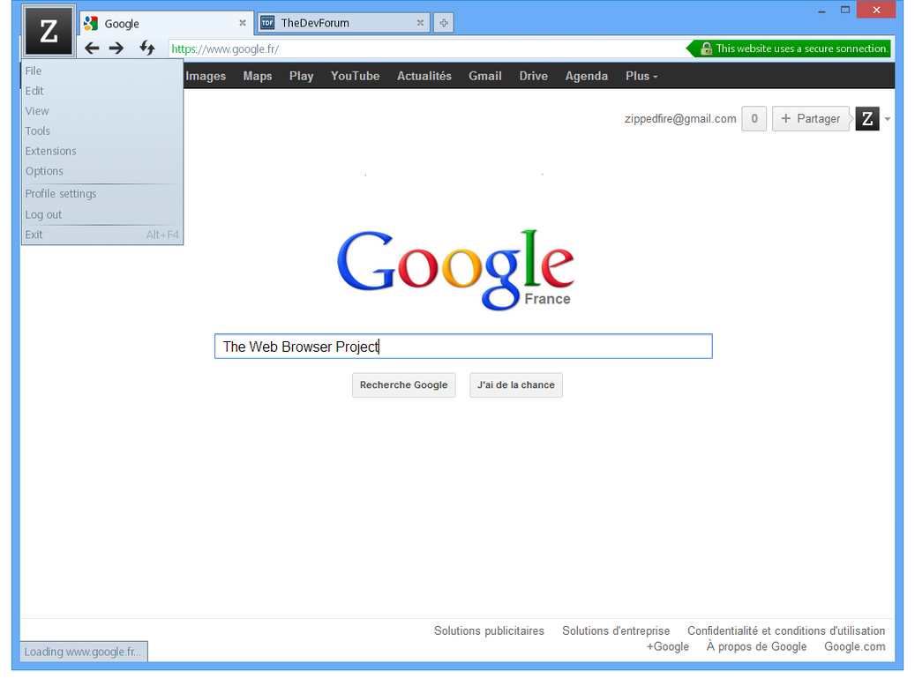Open the File menu entry

coord(102,71)
